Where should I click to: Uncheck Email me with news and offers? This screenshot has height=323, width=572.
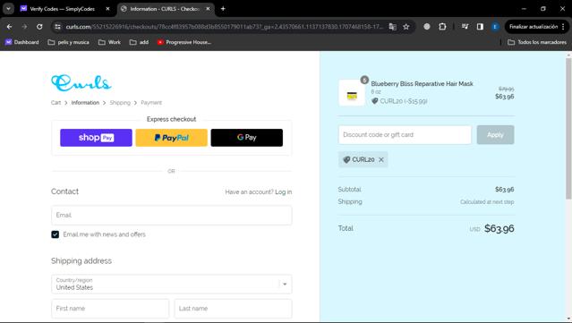tap(55, 234)
